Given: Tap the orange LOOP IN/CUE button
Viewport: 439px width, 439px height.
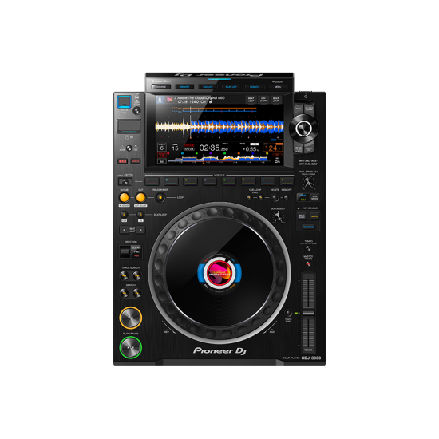Looking at the screenshot, I should tap(124, 197).
